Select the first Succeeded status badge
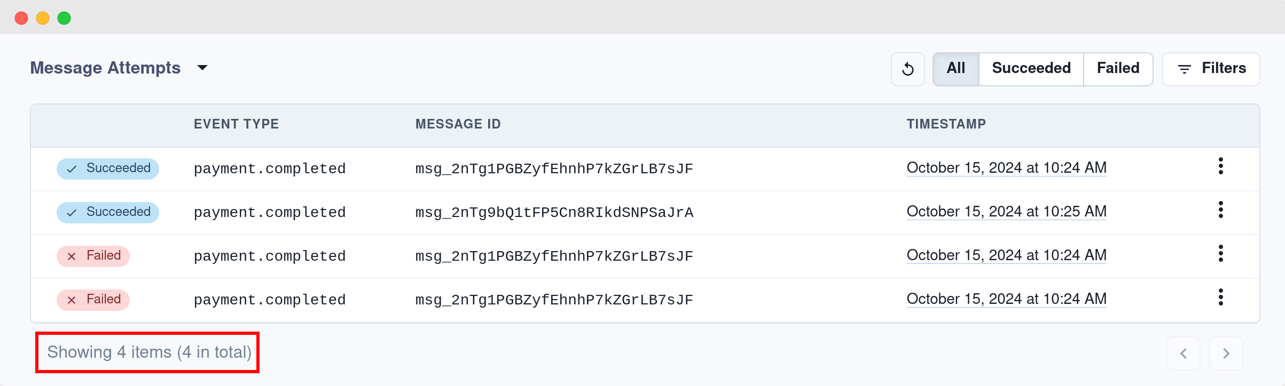This screenshot has width=1285, height=386. coord(107,168)
